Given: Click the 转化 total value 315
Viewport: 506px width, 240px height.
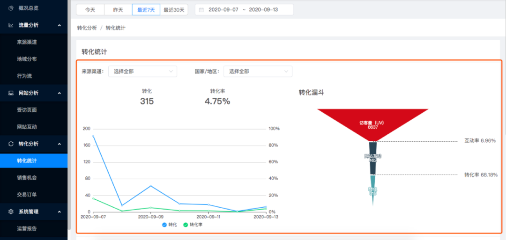Looking at the screenshot, I should (147, 101).
